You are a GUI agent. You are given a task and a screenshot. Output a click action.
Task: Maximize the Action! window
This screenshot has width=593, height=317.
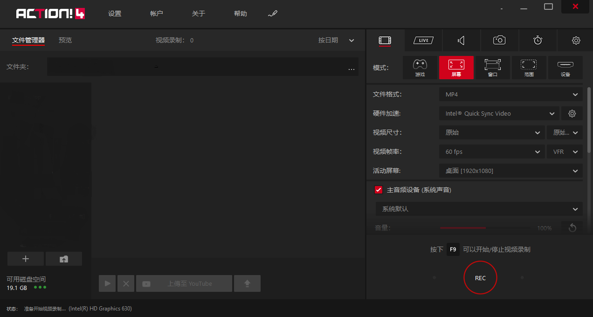(x=548, y=7)
